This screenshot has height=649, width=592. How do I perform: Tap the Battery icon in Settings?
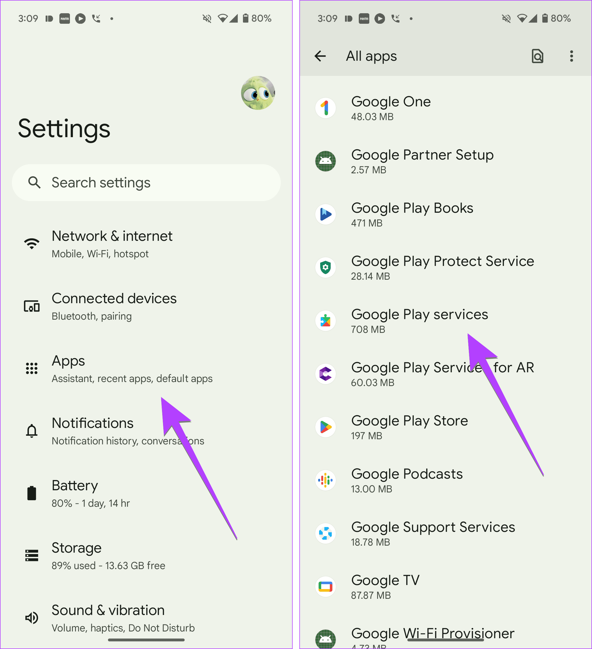pyautogui.click(x=32, y=493)
